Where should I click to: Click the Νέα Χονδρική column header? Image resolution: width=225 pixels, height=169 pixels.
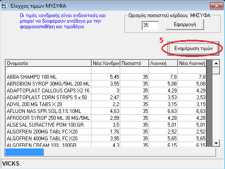point(106,63)
